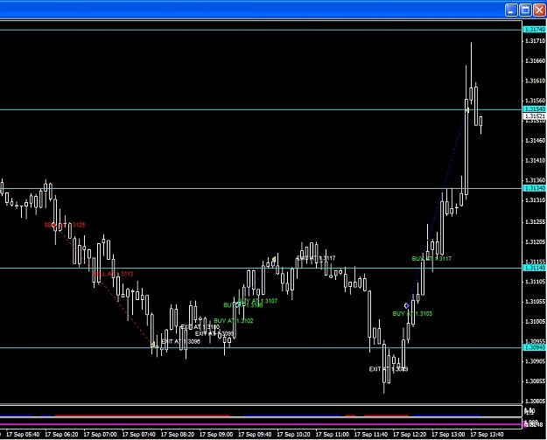The image size is (547, 440).
Task: Click the 17 Sep 09:40 time label
Action: (x=255, y=435)
